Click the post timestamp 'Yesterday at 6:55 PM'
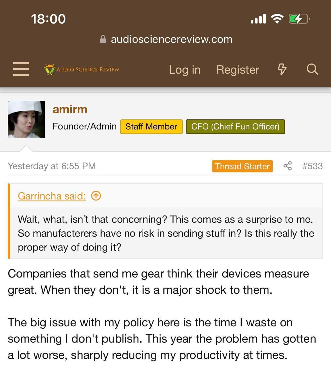This screenshot has height=370, width=331. click(52, 166)
